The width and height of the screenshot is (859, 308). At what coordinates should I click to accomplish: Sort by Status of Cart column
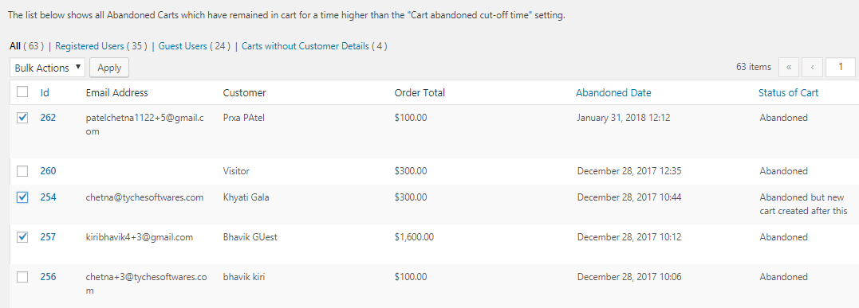pyautogui.click(x=788, y=92)
